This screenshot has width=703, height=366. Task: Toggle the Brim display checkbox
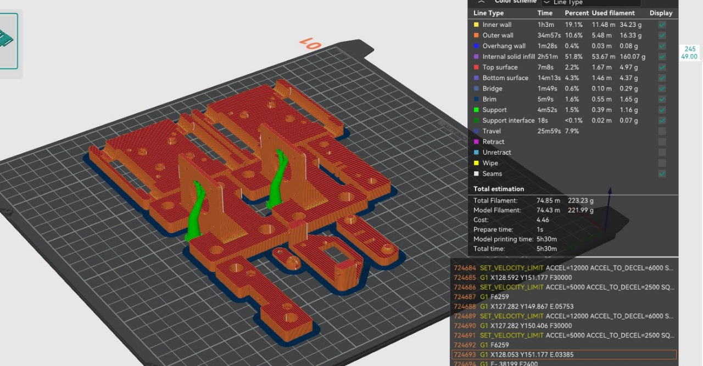(662, 99)
